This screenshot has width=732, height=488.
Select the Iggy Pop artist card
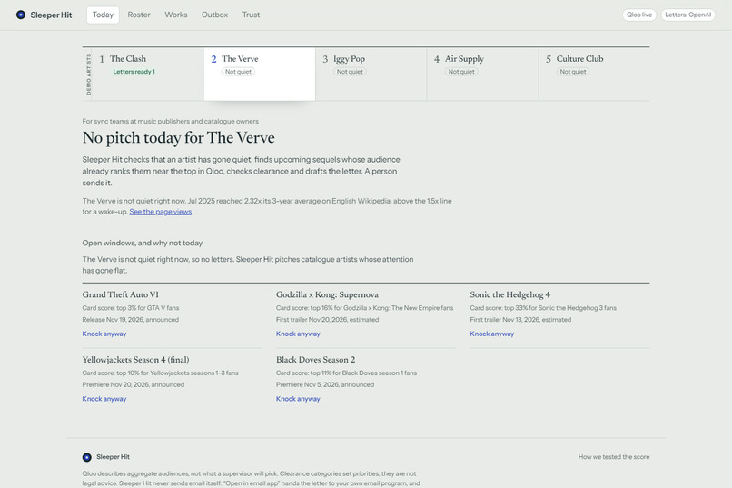(x=371, y=74)
